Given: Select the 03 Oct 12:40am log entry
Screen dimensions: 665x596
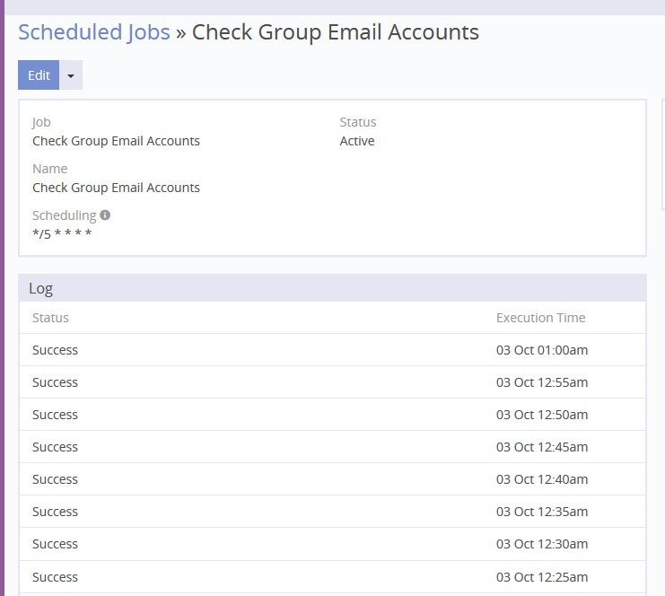Looking at the screenshot, I should click(x=542, y=479).
